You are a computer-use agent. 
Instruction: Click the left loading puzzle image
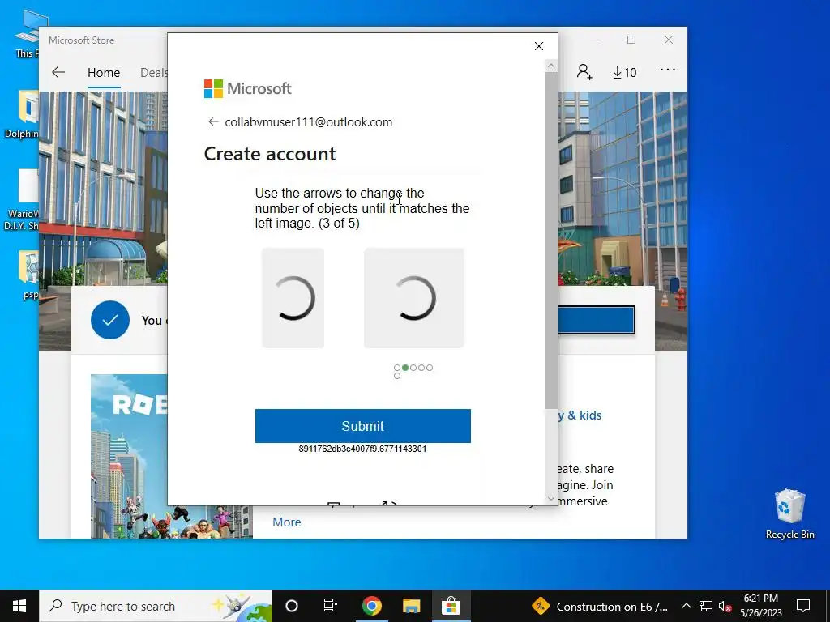pos(293,298)
